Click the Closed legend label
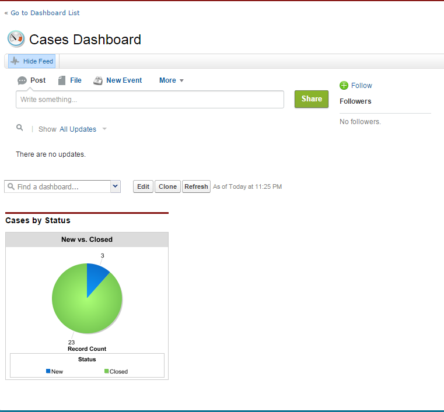This screenshot has height=412, width=444. 118,372
